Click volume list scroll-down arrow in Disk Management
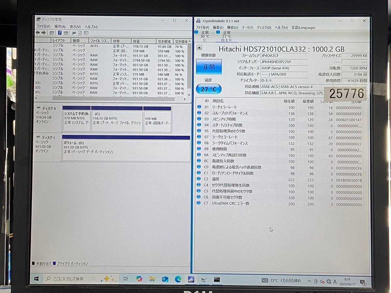 189,95
